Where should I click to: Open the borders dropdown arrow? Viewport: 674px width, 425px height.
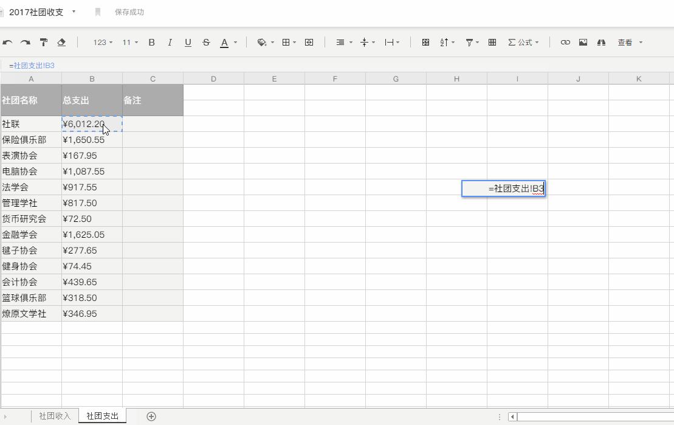pos(294,42)
